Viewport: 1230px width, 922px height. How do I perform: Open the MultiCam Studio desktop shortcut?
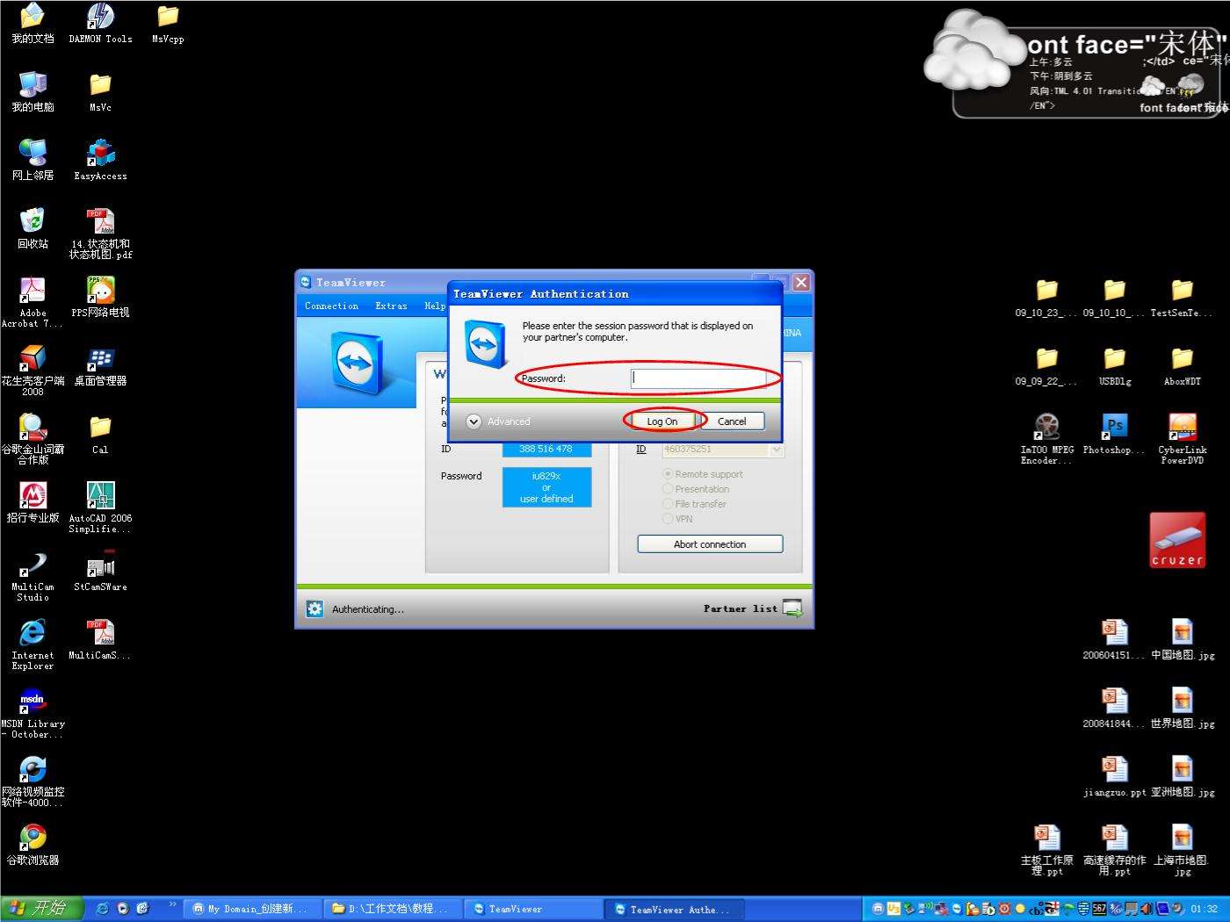click(x=33, y=565)
